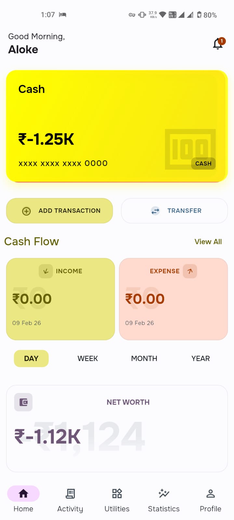
Task: Tap the Home tab icon
Action: point(23,494)
